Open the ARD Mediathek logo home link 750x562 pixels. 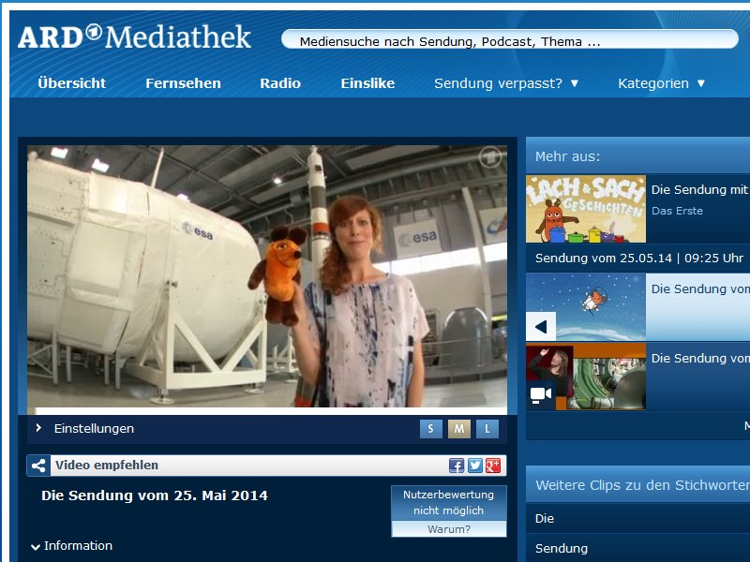coord(134,37)
